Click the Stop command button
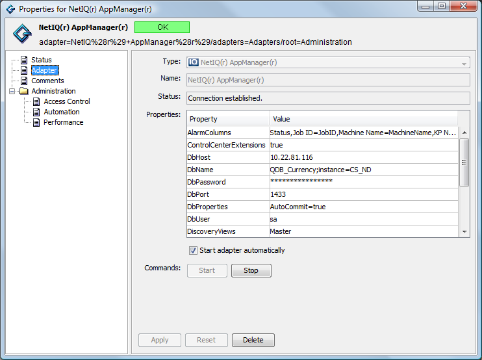The width and height of the screenshot is (482, 360). pyautogui.click(x=251, y=270)
